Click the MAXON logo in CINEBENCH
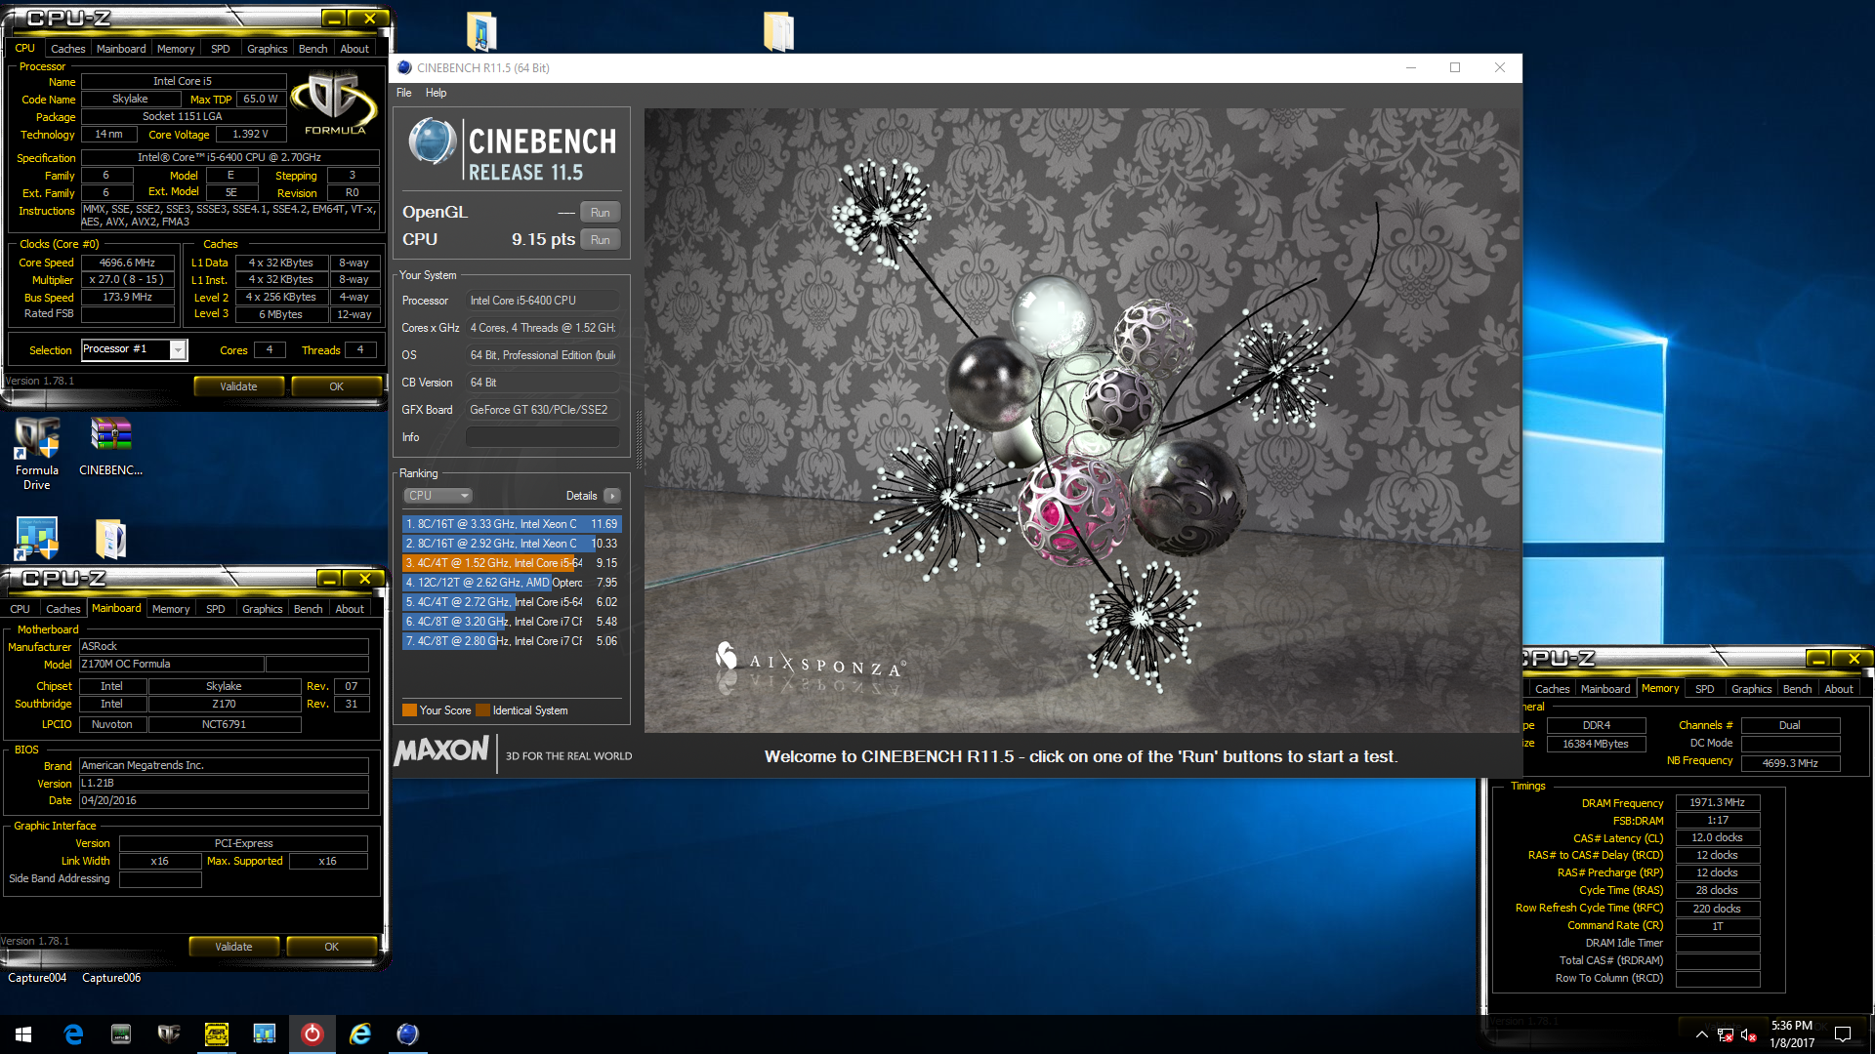 (441, 750)
